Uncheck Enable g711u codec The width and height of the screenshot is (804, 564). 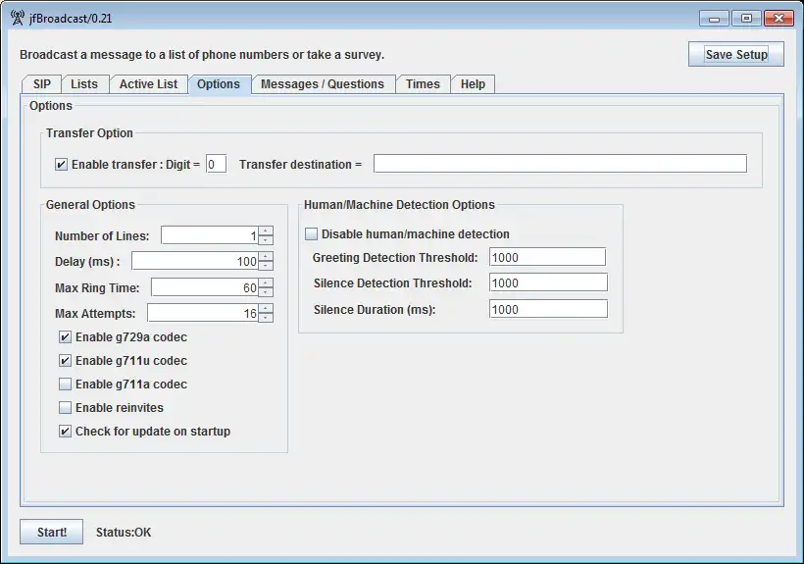[x=65, y=360]
